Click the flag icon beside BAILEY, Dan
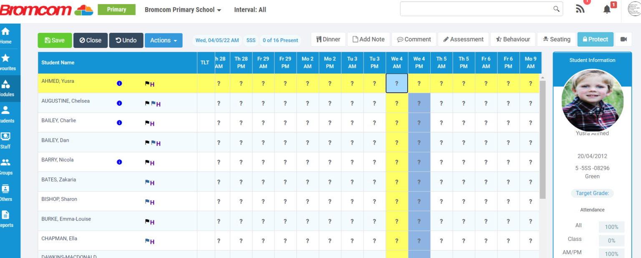The height and width of the screenshot is (258, 641). pos(147,143)
